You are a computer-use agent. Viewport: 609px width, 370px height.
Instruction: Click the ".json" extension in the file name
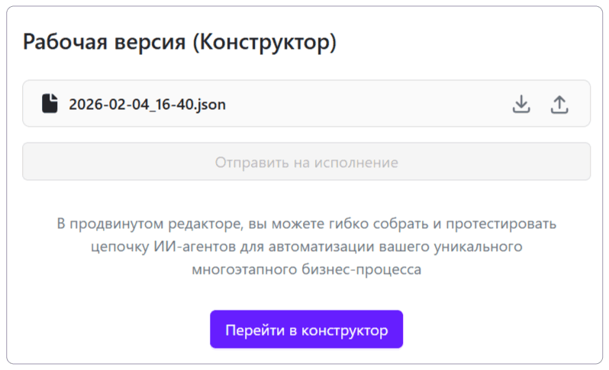(x=209, y=104)
